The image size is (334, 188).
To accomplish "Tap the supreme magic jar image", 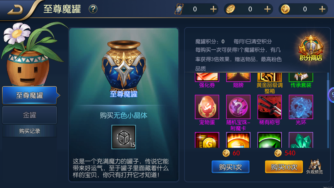I will [x=124, y=65].
